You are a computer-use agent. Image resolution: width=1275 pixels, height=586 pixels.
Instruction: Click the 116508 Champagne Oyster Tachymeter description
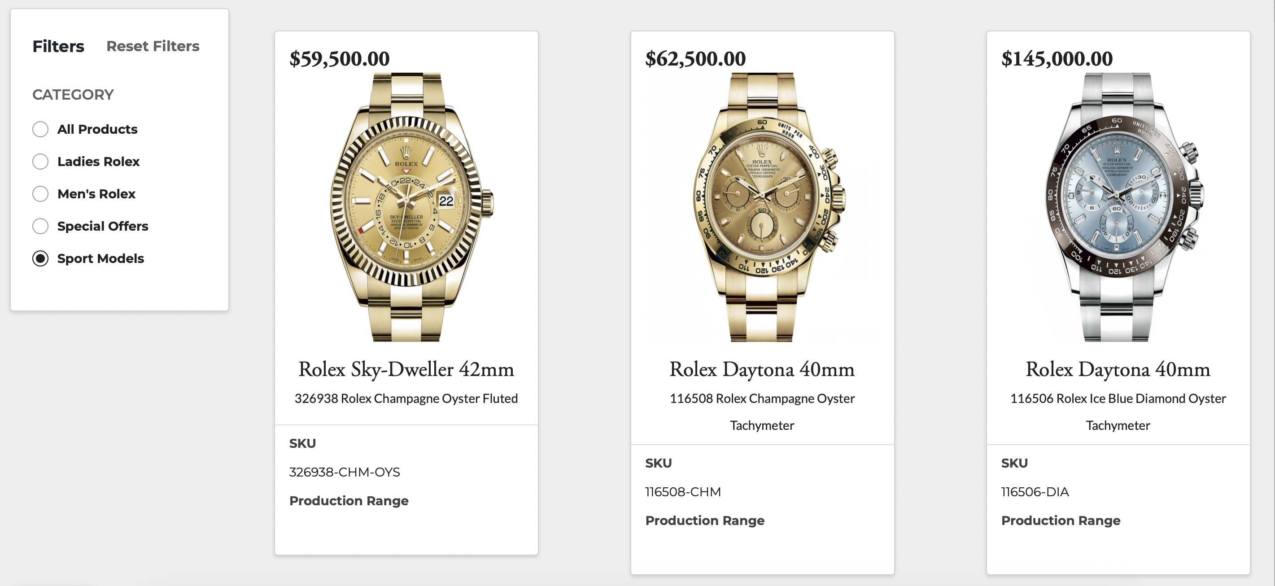[x=762, y=411]
